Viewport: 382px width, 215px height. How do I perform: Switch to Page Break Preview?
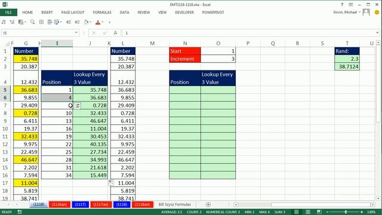coord(319,212)
